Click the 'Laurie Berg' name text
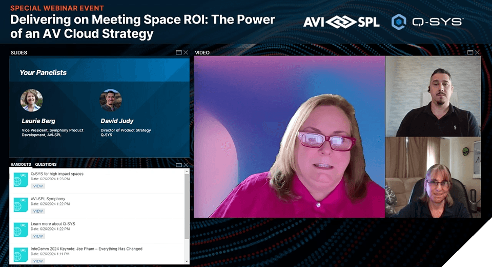 tap(38, 121)
